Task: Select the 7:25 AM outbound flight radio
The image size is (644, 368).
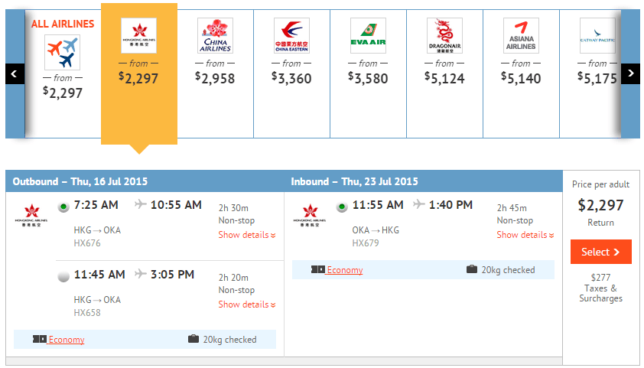Action: point(63,206)
